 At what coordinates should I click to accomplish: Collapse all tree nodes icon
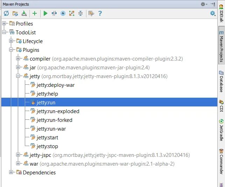80,14
